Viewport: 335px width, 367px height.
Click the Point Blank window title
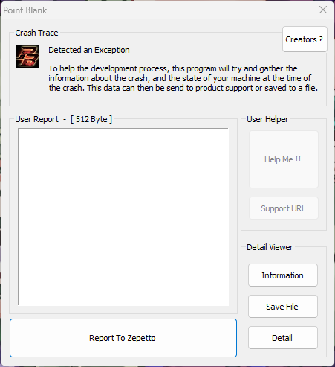point(25,10)
